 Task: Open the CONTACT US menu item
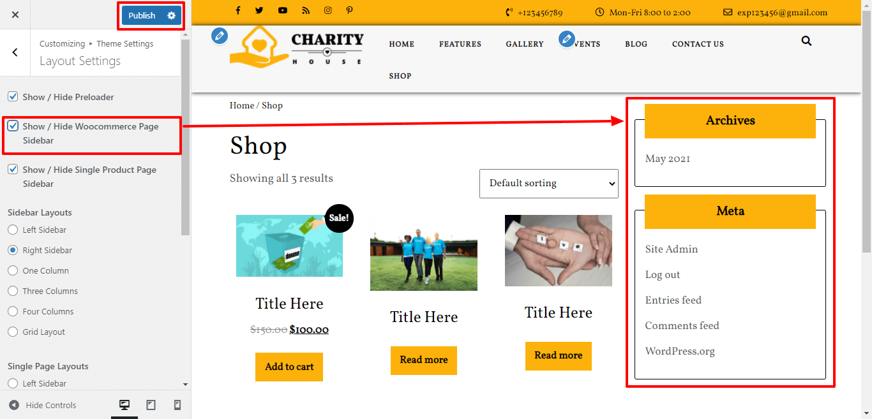coord(698,44)
